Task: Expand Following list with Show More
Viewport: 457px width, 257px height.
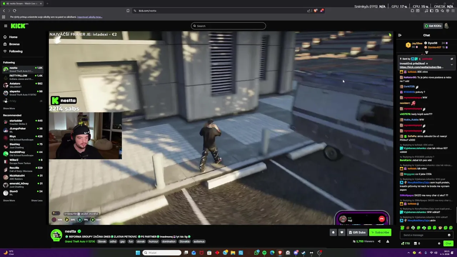Action: [x=9, y=109]
